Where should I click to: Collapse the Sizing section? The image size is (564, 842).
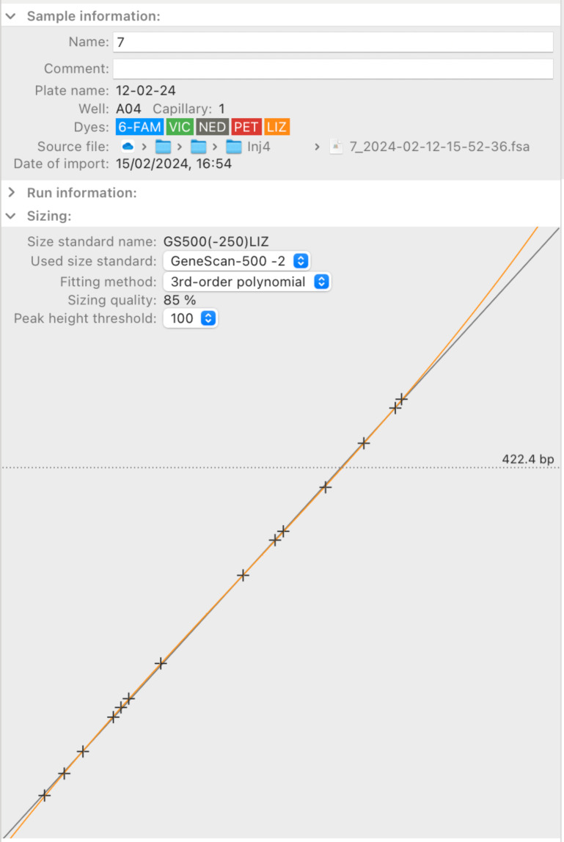click(11, 216)
